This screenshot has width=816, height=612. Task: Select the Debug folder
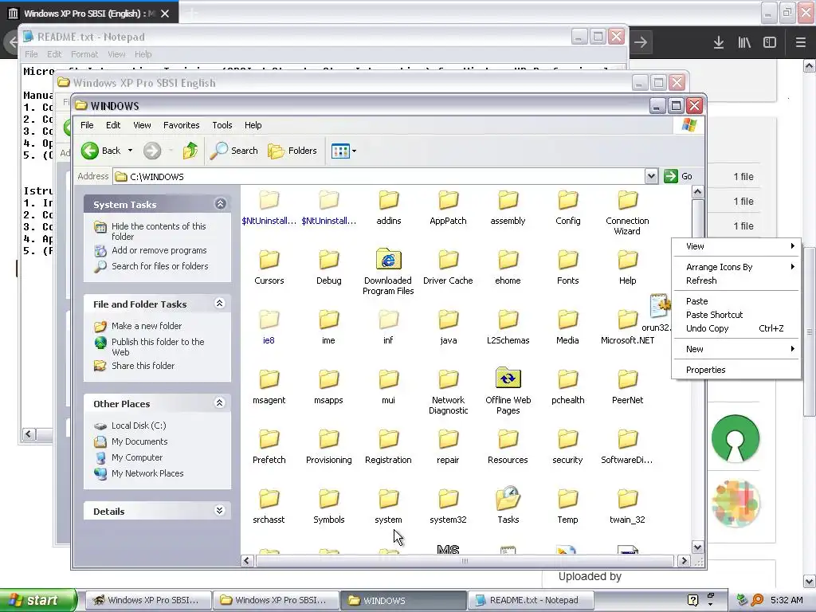[329, 268]
